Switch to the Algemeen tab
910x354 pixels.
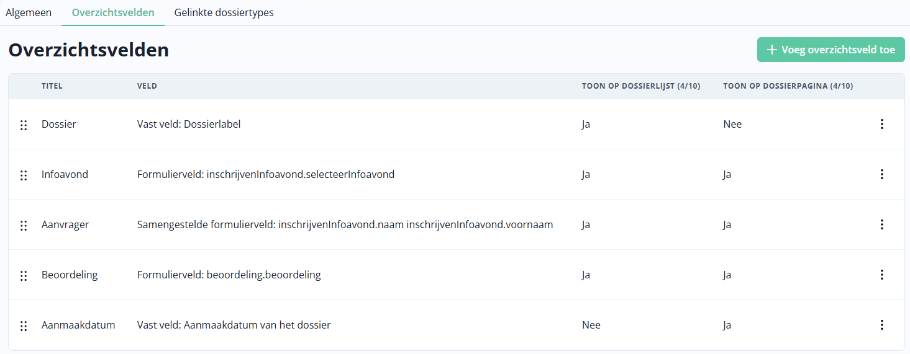click(29, 12)
